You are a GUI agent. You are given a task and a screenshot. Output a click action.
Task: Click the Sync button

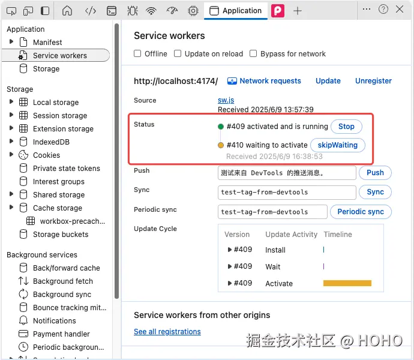pos(375,192)
